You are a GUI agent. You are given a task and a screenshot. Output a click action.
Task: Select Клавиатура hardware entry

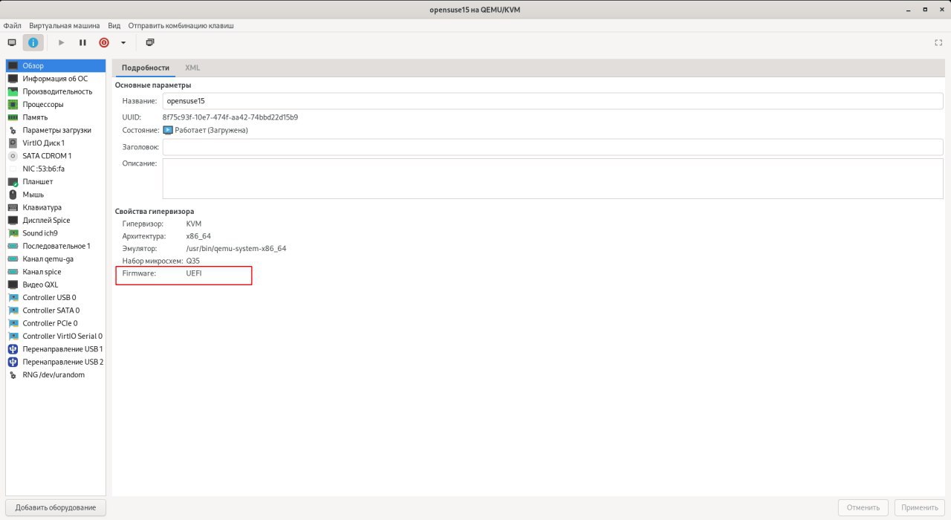(x=56, y=207)
